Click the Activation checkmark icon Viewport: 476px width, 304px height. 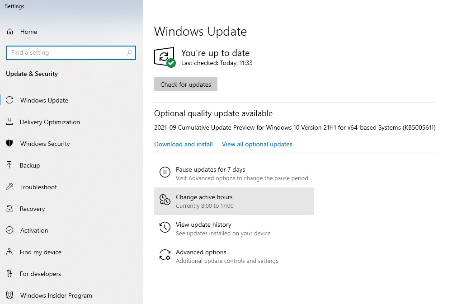pos(9,230)
